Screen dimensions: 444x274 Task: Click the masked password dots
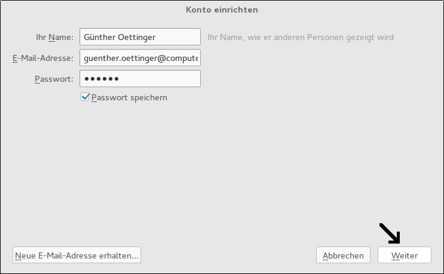tap(102, 79)
